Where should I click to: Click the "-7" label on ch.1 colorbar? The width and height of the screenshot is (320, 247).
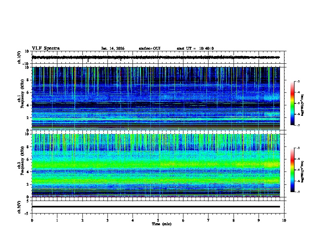[298, 125]
